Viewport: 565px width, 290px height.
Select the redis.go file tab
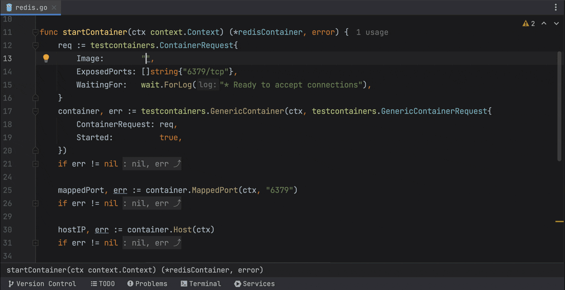[31, 8]
